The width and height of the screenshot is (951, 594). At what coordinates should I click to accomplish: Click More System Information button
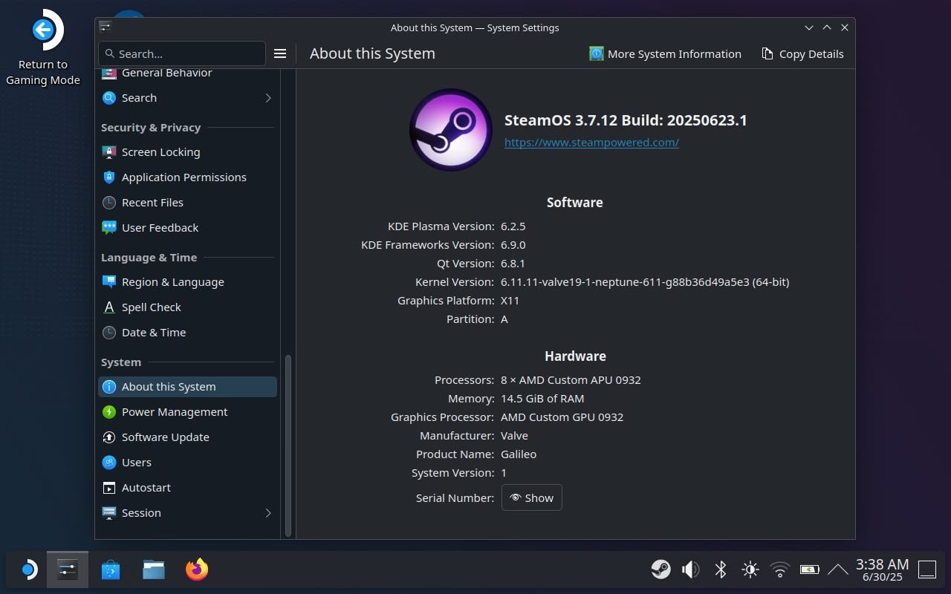(x=665, y=53)
